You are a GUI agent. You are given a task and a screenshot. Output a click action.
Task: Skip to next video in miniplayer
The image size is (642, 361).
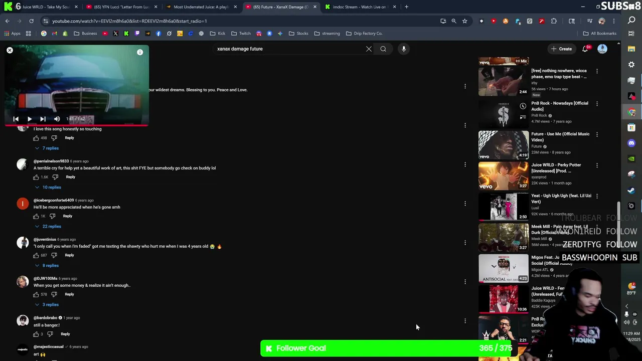click(x=43, y=119)
